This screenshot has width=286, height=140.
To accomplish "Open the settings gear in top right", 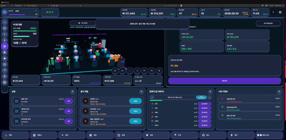I will (x=280, y=12).
